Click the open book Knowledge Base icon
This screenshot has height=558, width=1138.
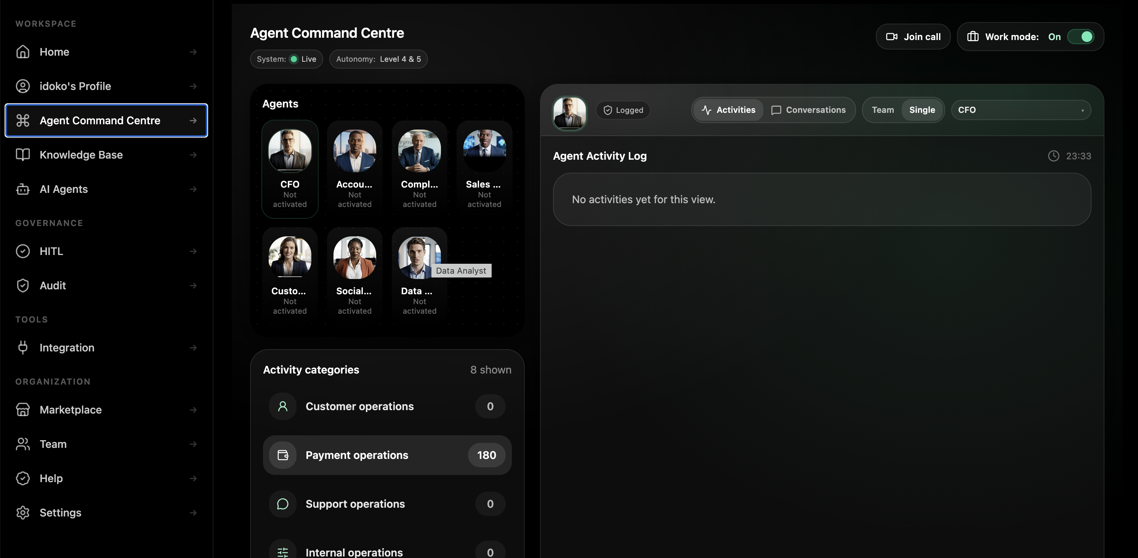[x=22, y=155]
